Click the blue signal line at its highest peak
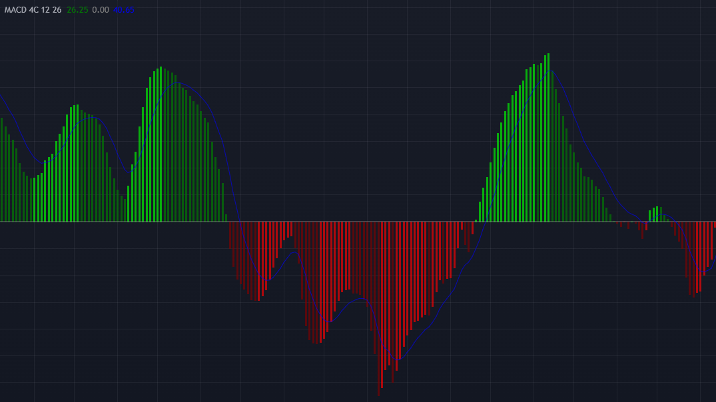Viewport: 716px width, 402px height. (x=551, y=71)
